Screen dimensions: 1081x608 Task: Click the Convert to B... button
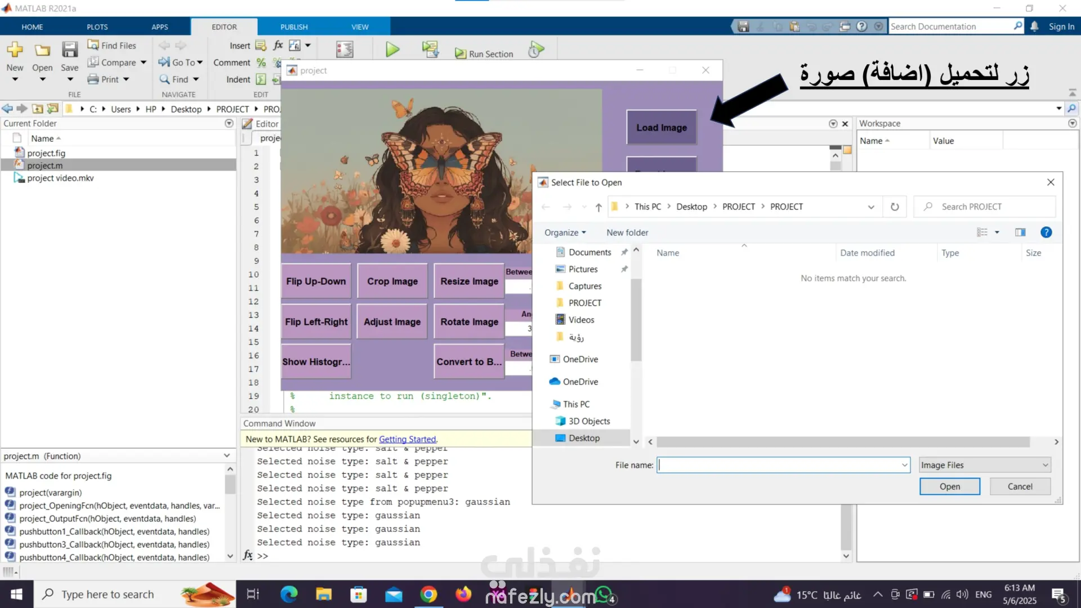click(469, 361)
